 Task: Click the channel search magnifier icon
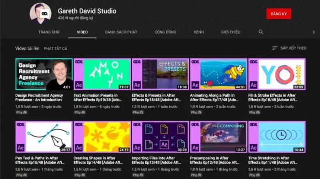pos(261,32)
